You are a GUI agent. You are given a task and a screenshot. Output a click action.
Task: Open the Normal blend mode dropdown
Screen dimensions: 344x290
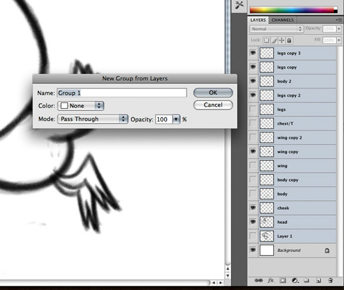coord(276,29)
